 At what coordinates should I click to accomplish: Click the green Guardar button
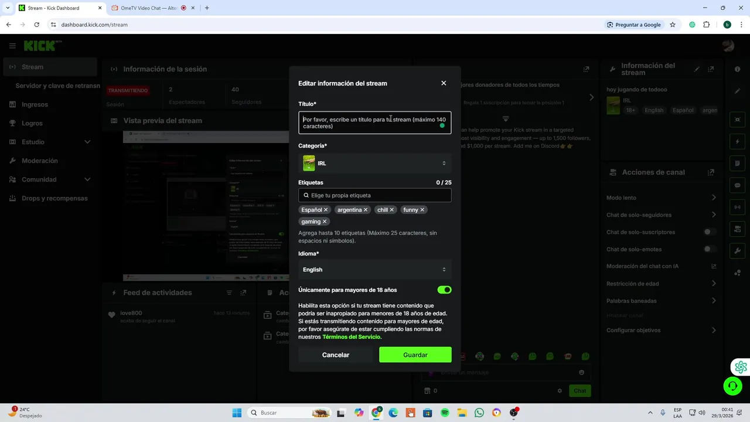415,355
